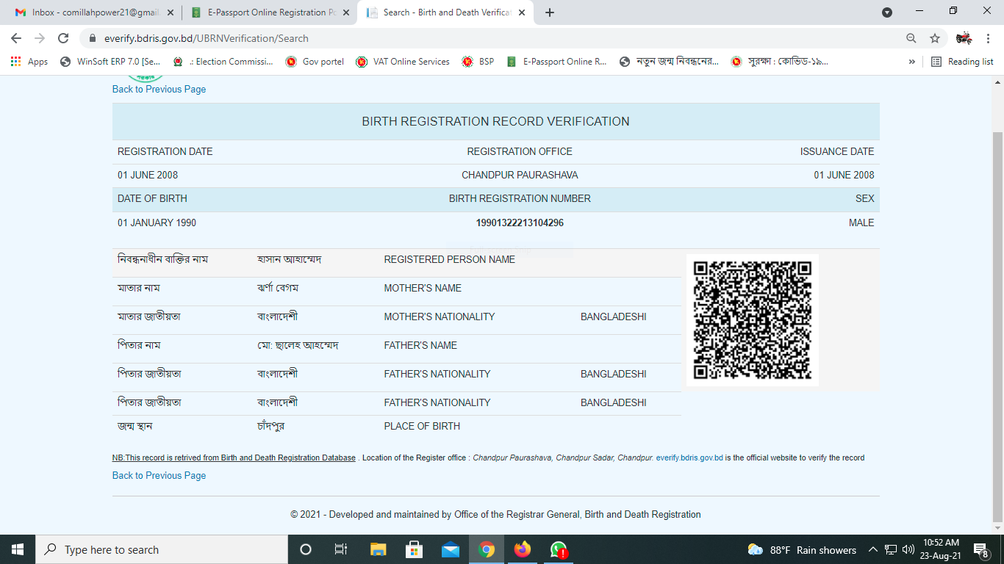Viewport: 1004px width, 564px height.
Task: Open File Explorer from the taskbar
Action: [x=378, y=549]
